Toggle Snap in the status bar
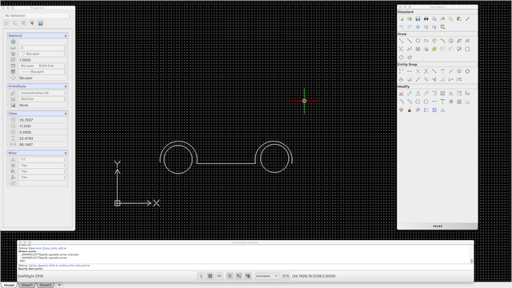 pyautogui.click(x=201, y=276)
